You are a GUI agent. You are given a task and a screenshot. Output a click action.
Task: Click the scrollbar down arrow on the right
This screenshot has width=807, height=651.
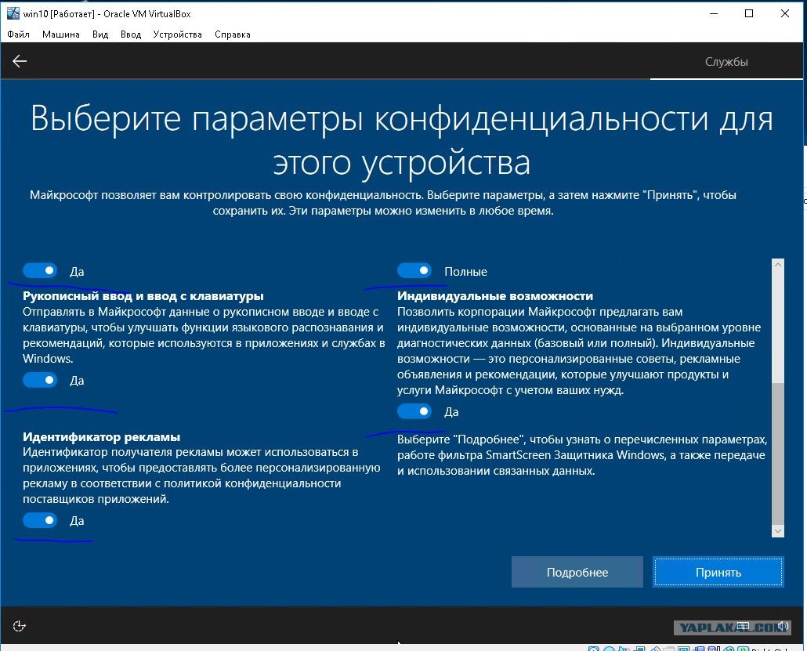coord(777,531)
